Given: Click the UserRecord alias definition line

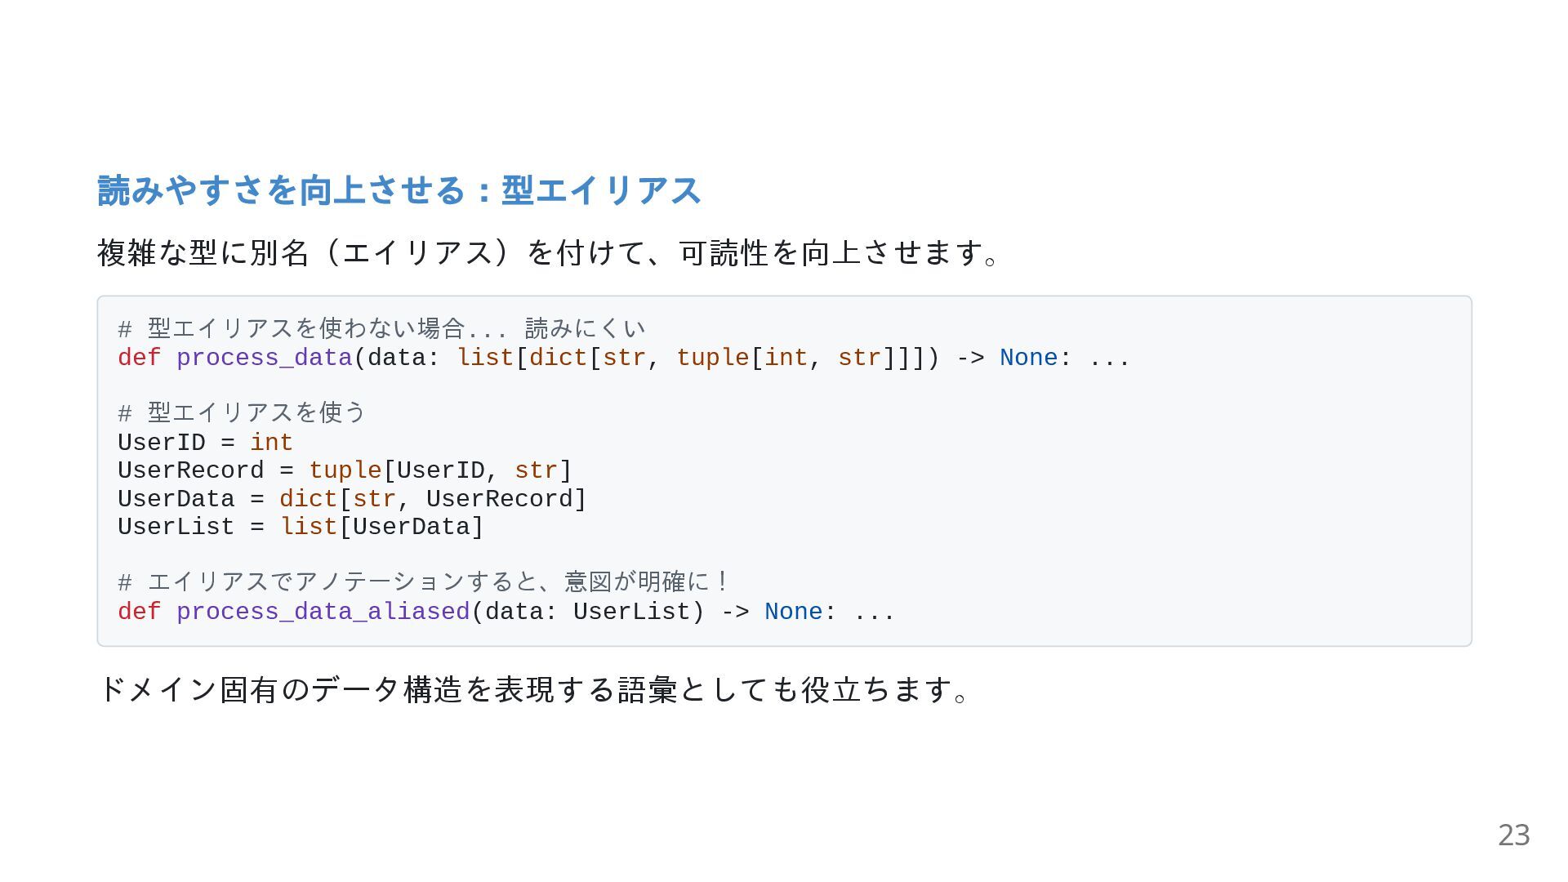Looking at the screenshot, I should [x=345, y=470].
